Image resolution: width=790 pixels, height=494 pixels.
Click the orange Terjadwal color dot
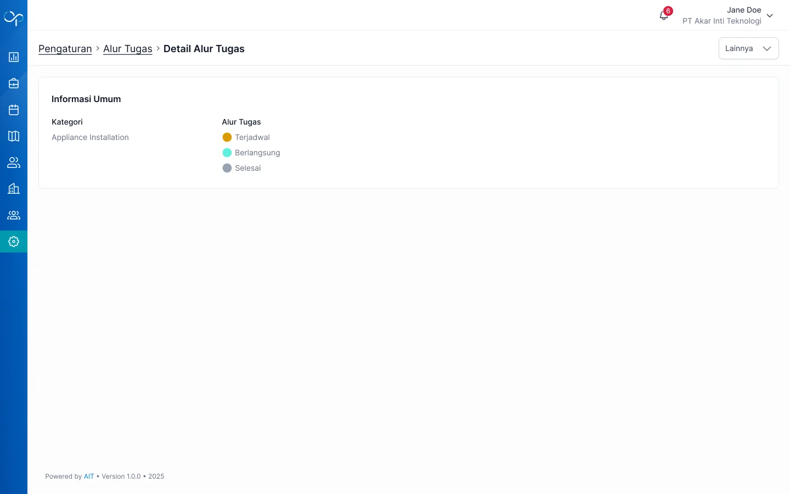coord(227,137)
